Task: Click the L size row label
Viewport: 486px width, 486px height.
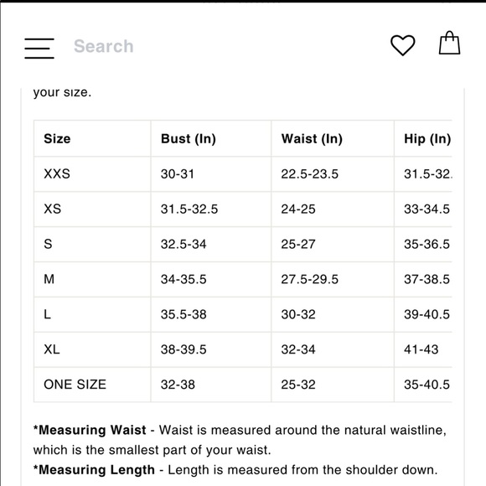Action: pos(47,314)
